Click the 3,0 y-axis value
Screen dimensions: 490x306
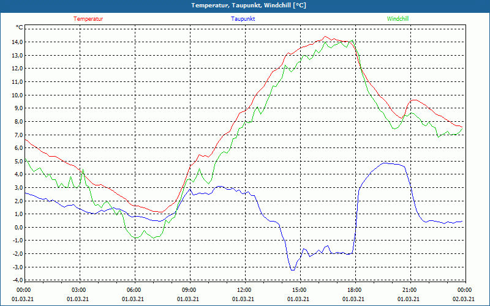pyautogui.click(x=18, y=188)
